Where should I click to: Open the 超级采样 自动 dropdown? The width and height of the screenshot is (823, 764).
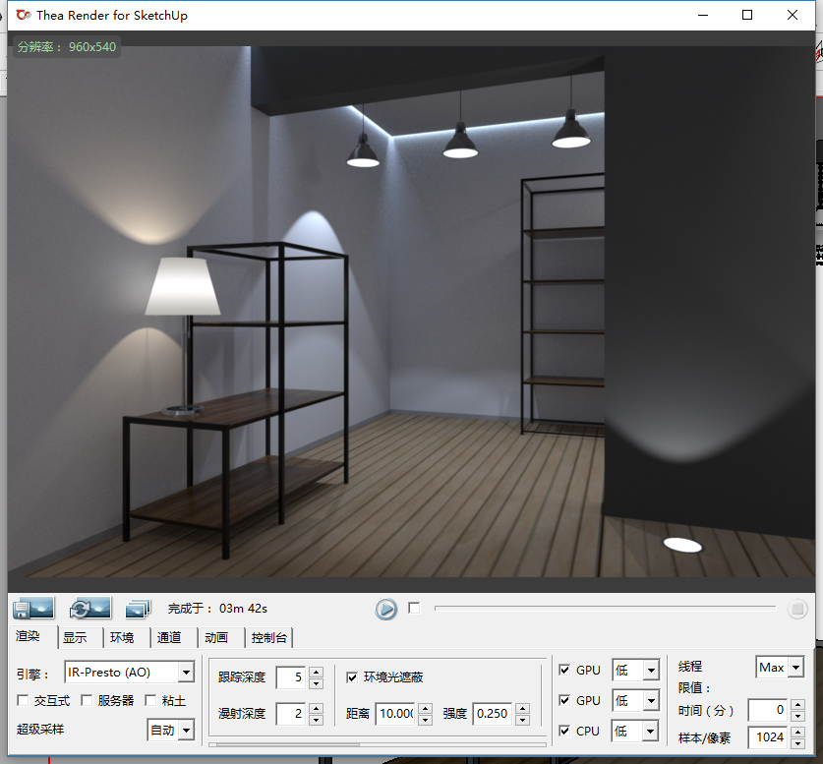click(170, 730)
